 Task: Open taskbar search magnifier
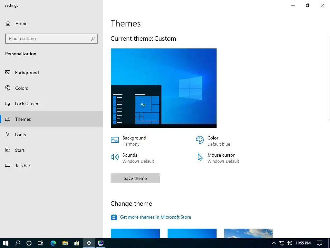pos(17,243)
